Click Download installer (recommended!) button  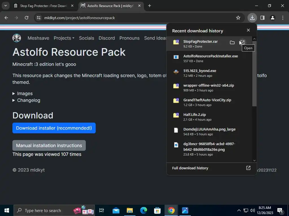pos(54,128)
